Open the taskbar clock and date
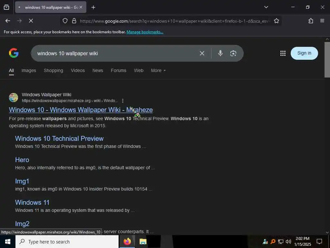Screen dimensions: 330x248 click(302, 242)
